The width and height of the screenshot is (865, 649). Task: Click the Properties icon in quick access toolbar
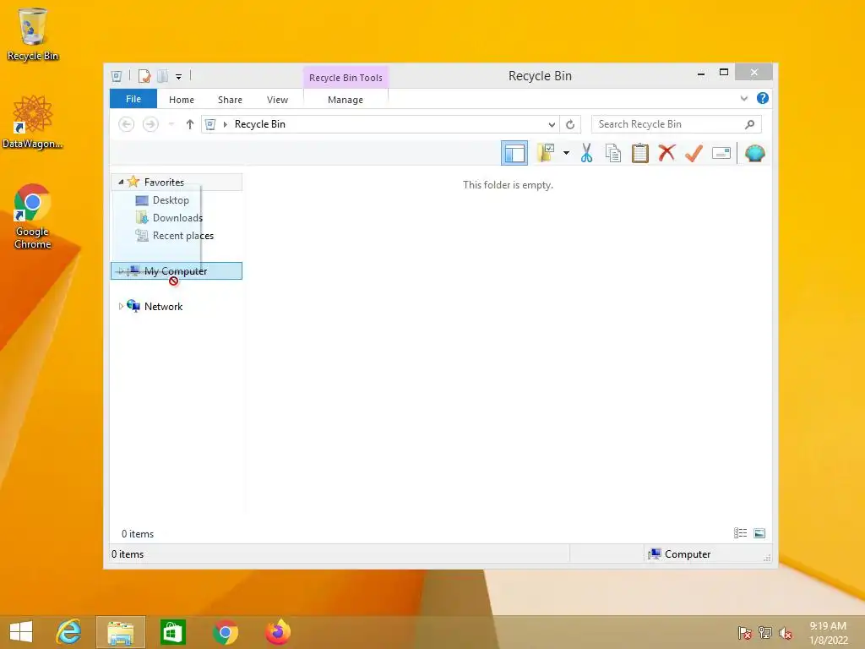tap(144, 76)
